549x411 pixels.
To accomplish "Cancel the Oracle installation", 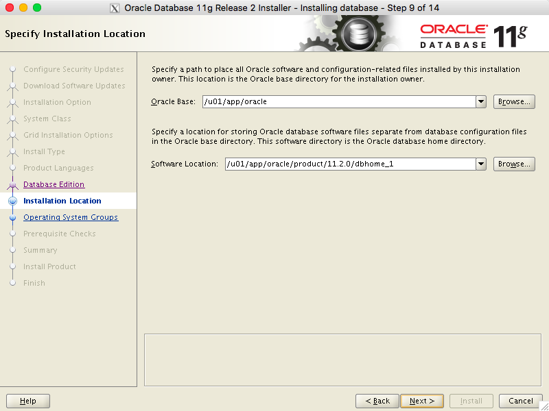I will click(x=521, y=401).
